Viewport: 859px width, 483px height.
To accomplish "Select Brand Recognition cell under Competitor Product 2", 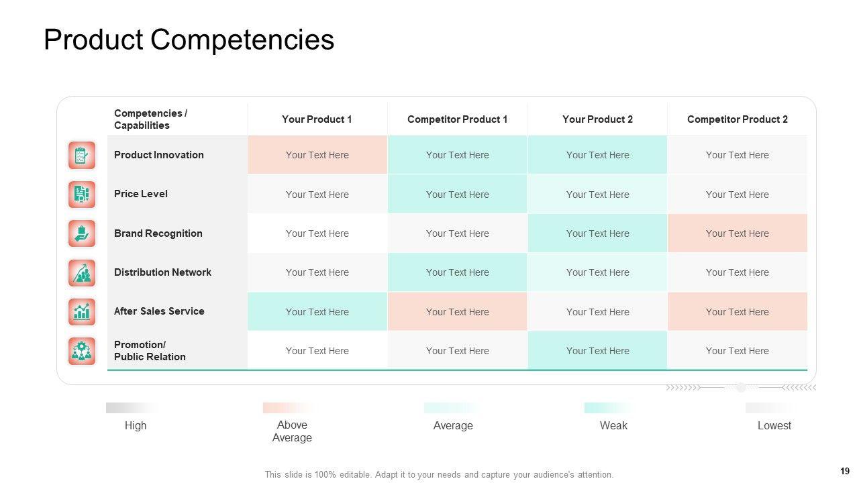I will [x=738, y=233].
